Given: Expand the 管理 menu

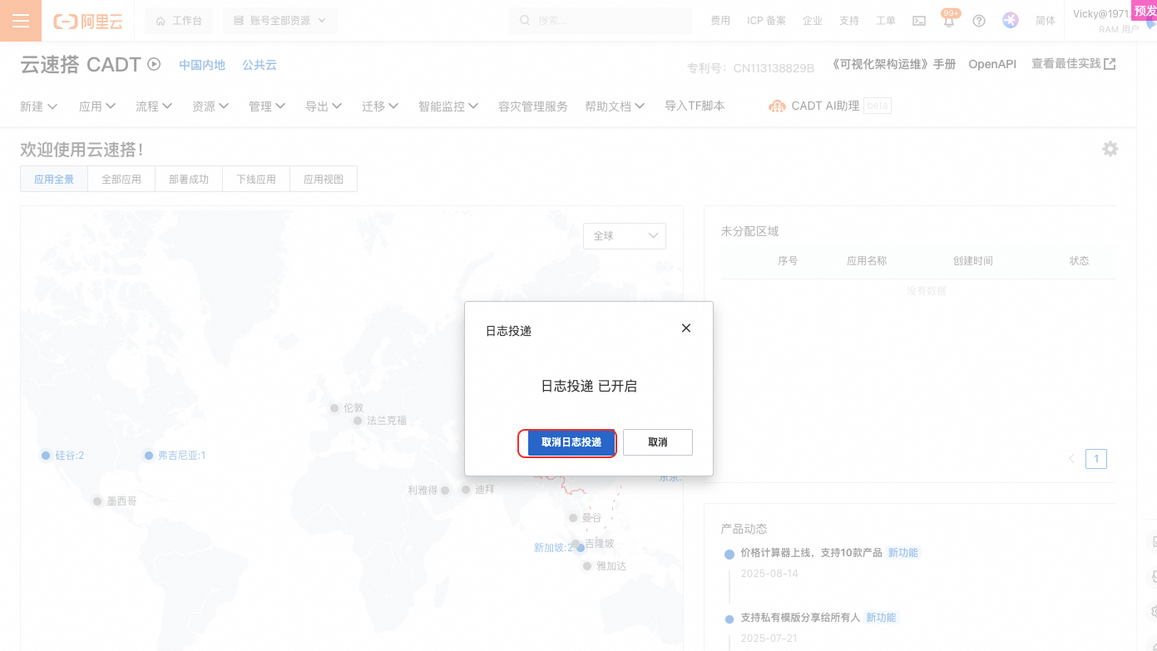Looking at the screenshot, I should click(267, 106).
